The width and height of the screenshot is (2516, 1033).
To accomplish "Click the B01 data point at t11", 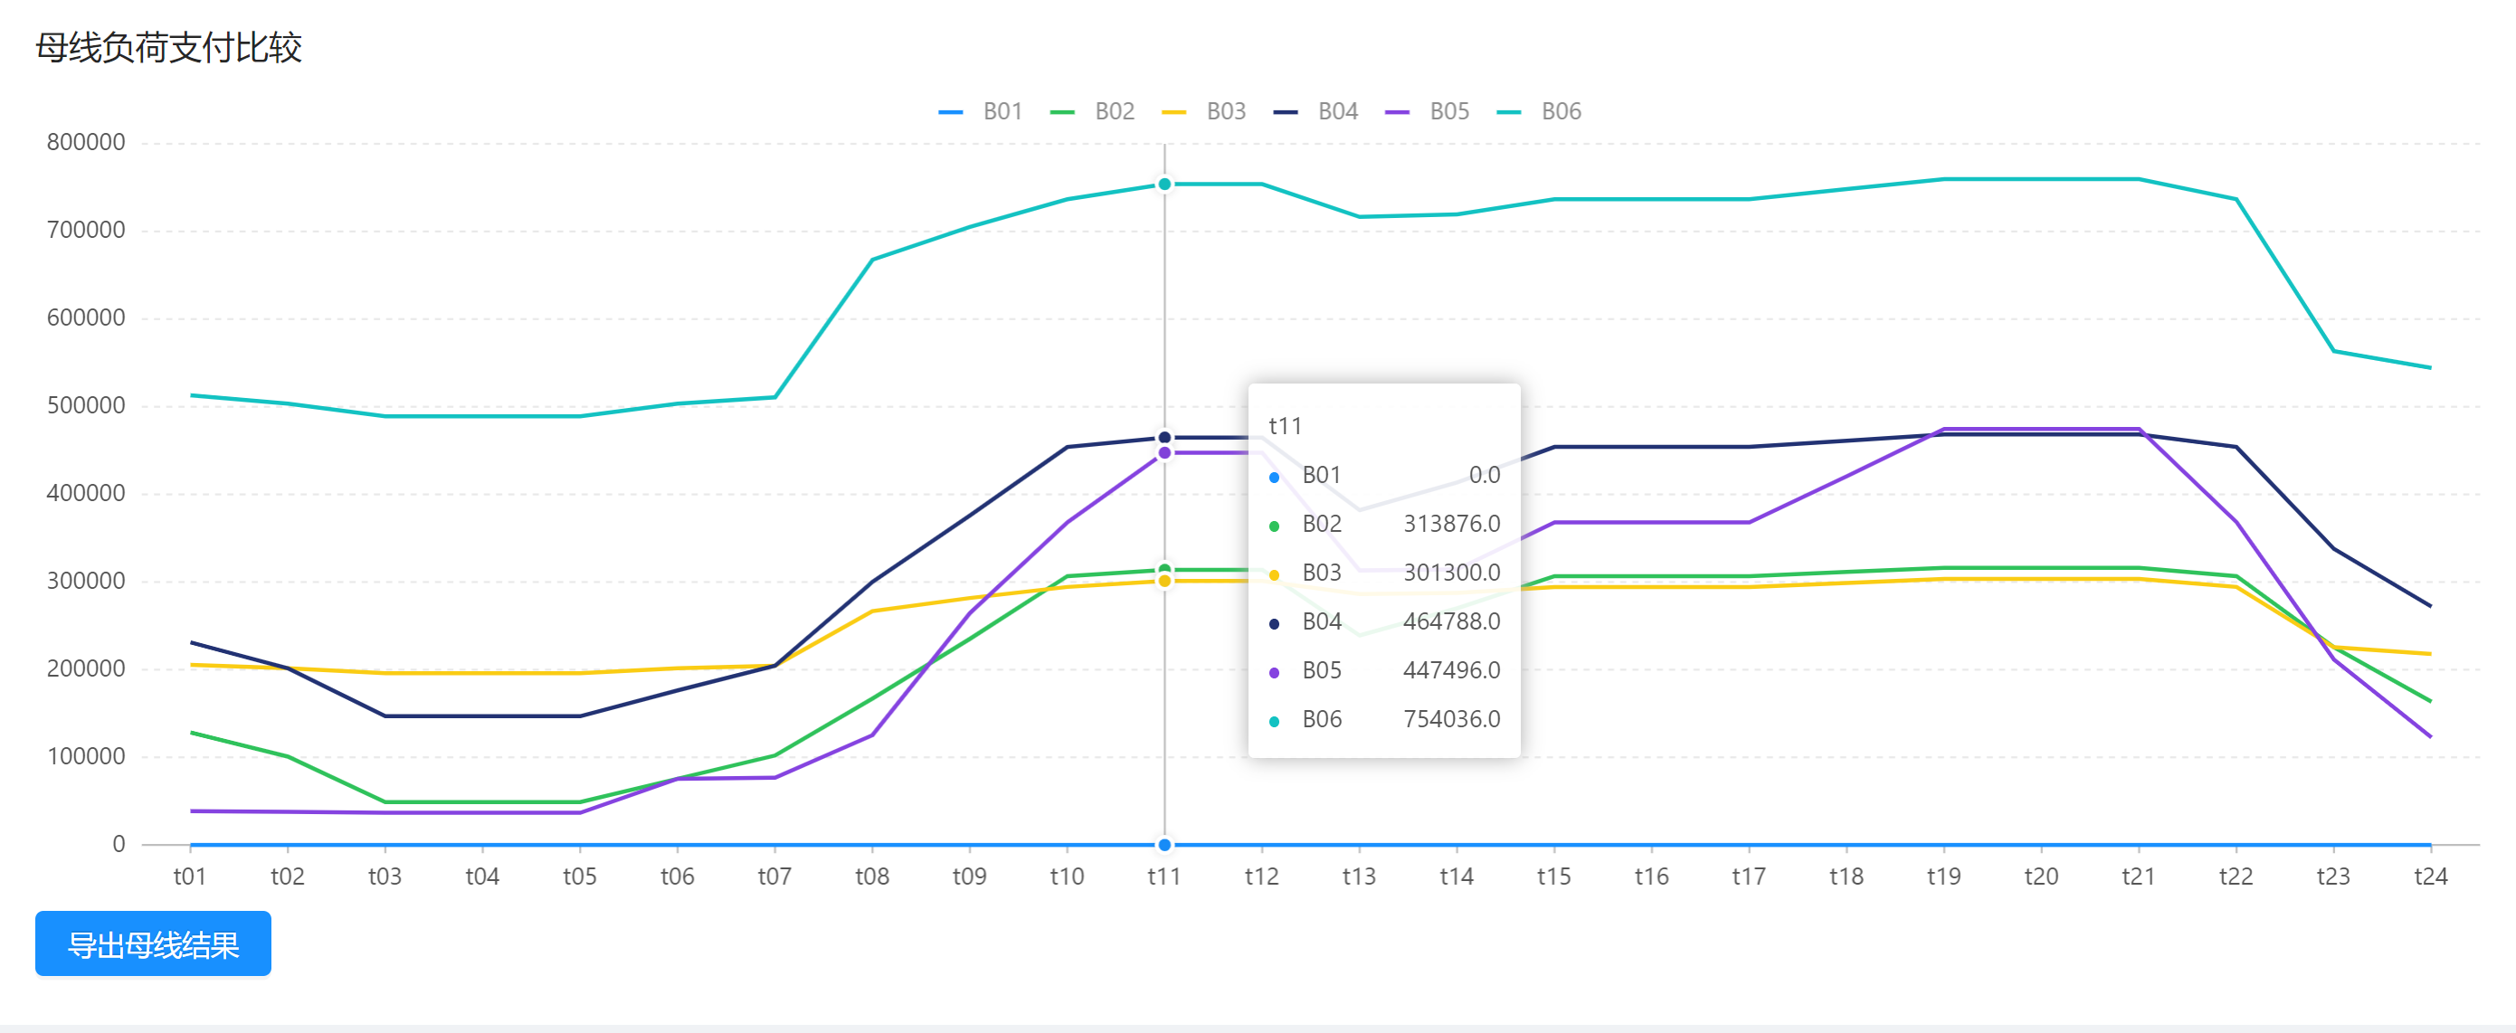I will pos(1164,845).
